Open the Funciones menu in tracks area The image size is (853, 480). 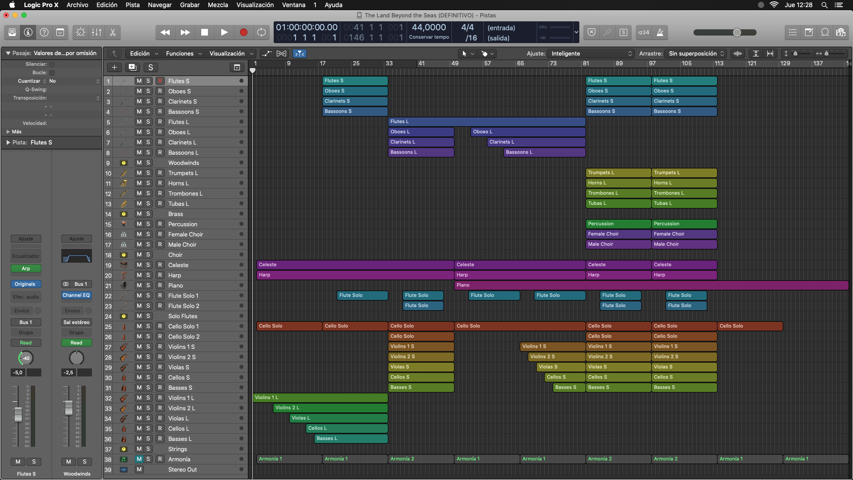point(183,53)
